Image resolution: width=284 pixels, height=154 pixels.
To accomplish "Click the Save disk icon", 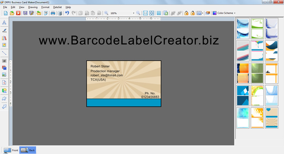I will [x=25, y=13].
